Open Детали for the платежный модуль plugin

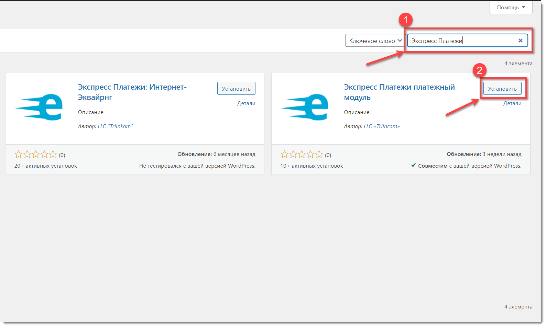coord(512,103)
